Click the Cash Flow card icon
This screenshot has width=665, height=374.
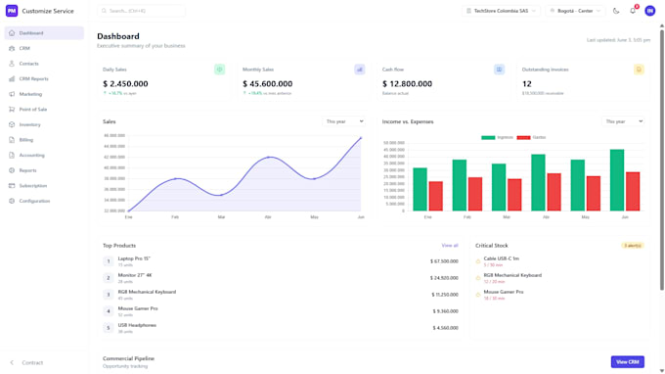499,70
